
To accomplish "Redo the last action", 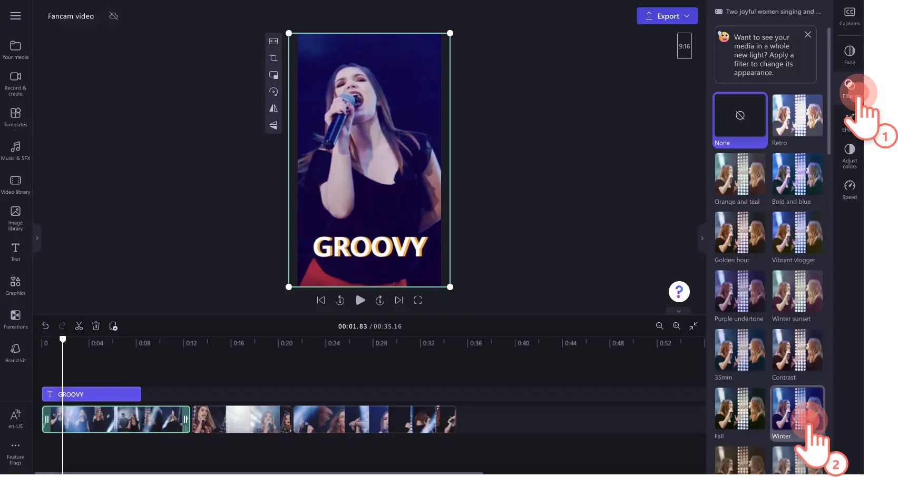I will (x=62, y=326).
